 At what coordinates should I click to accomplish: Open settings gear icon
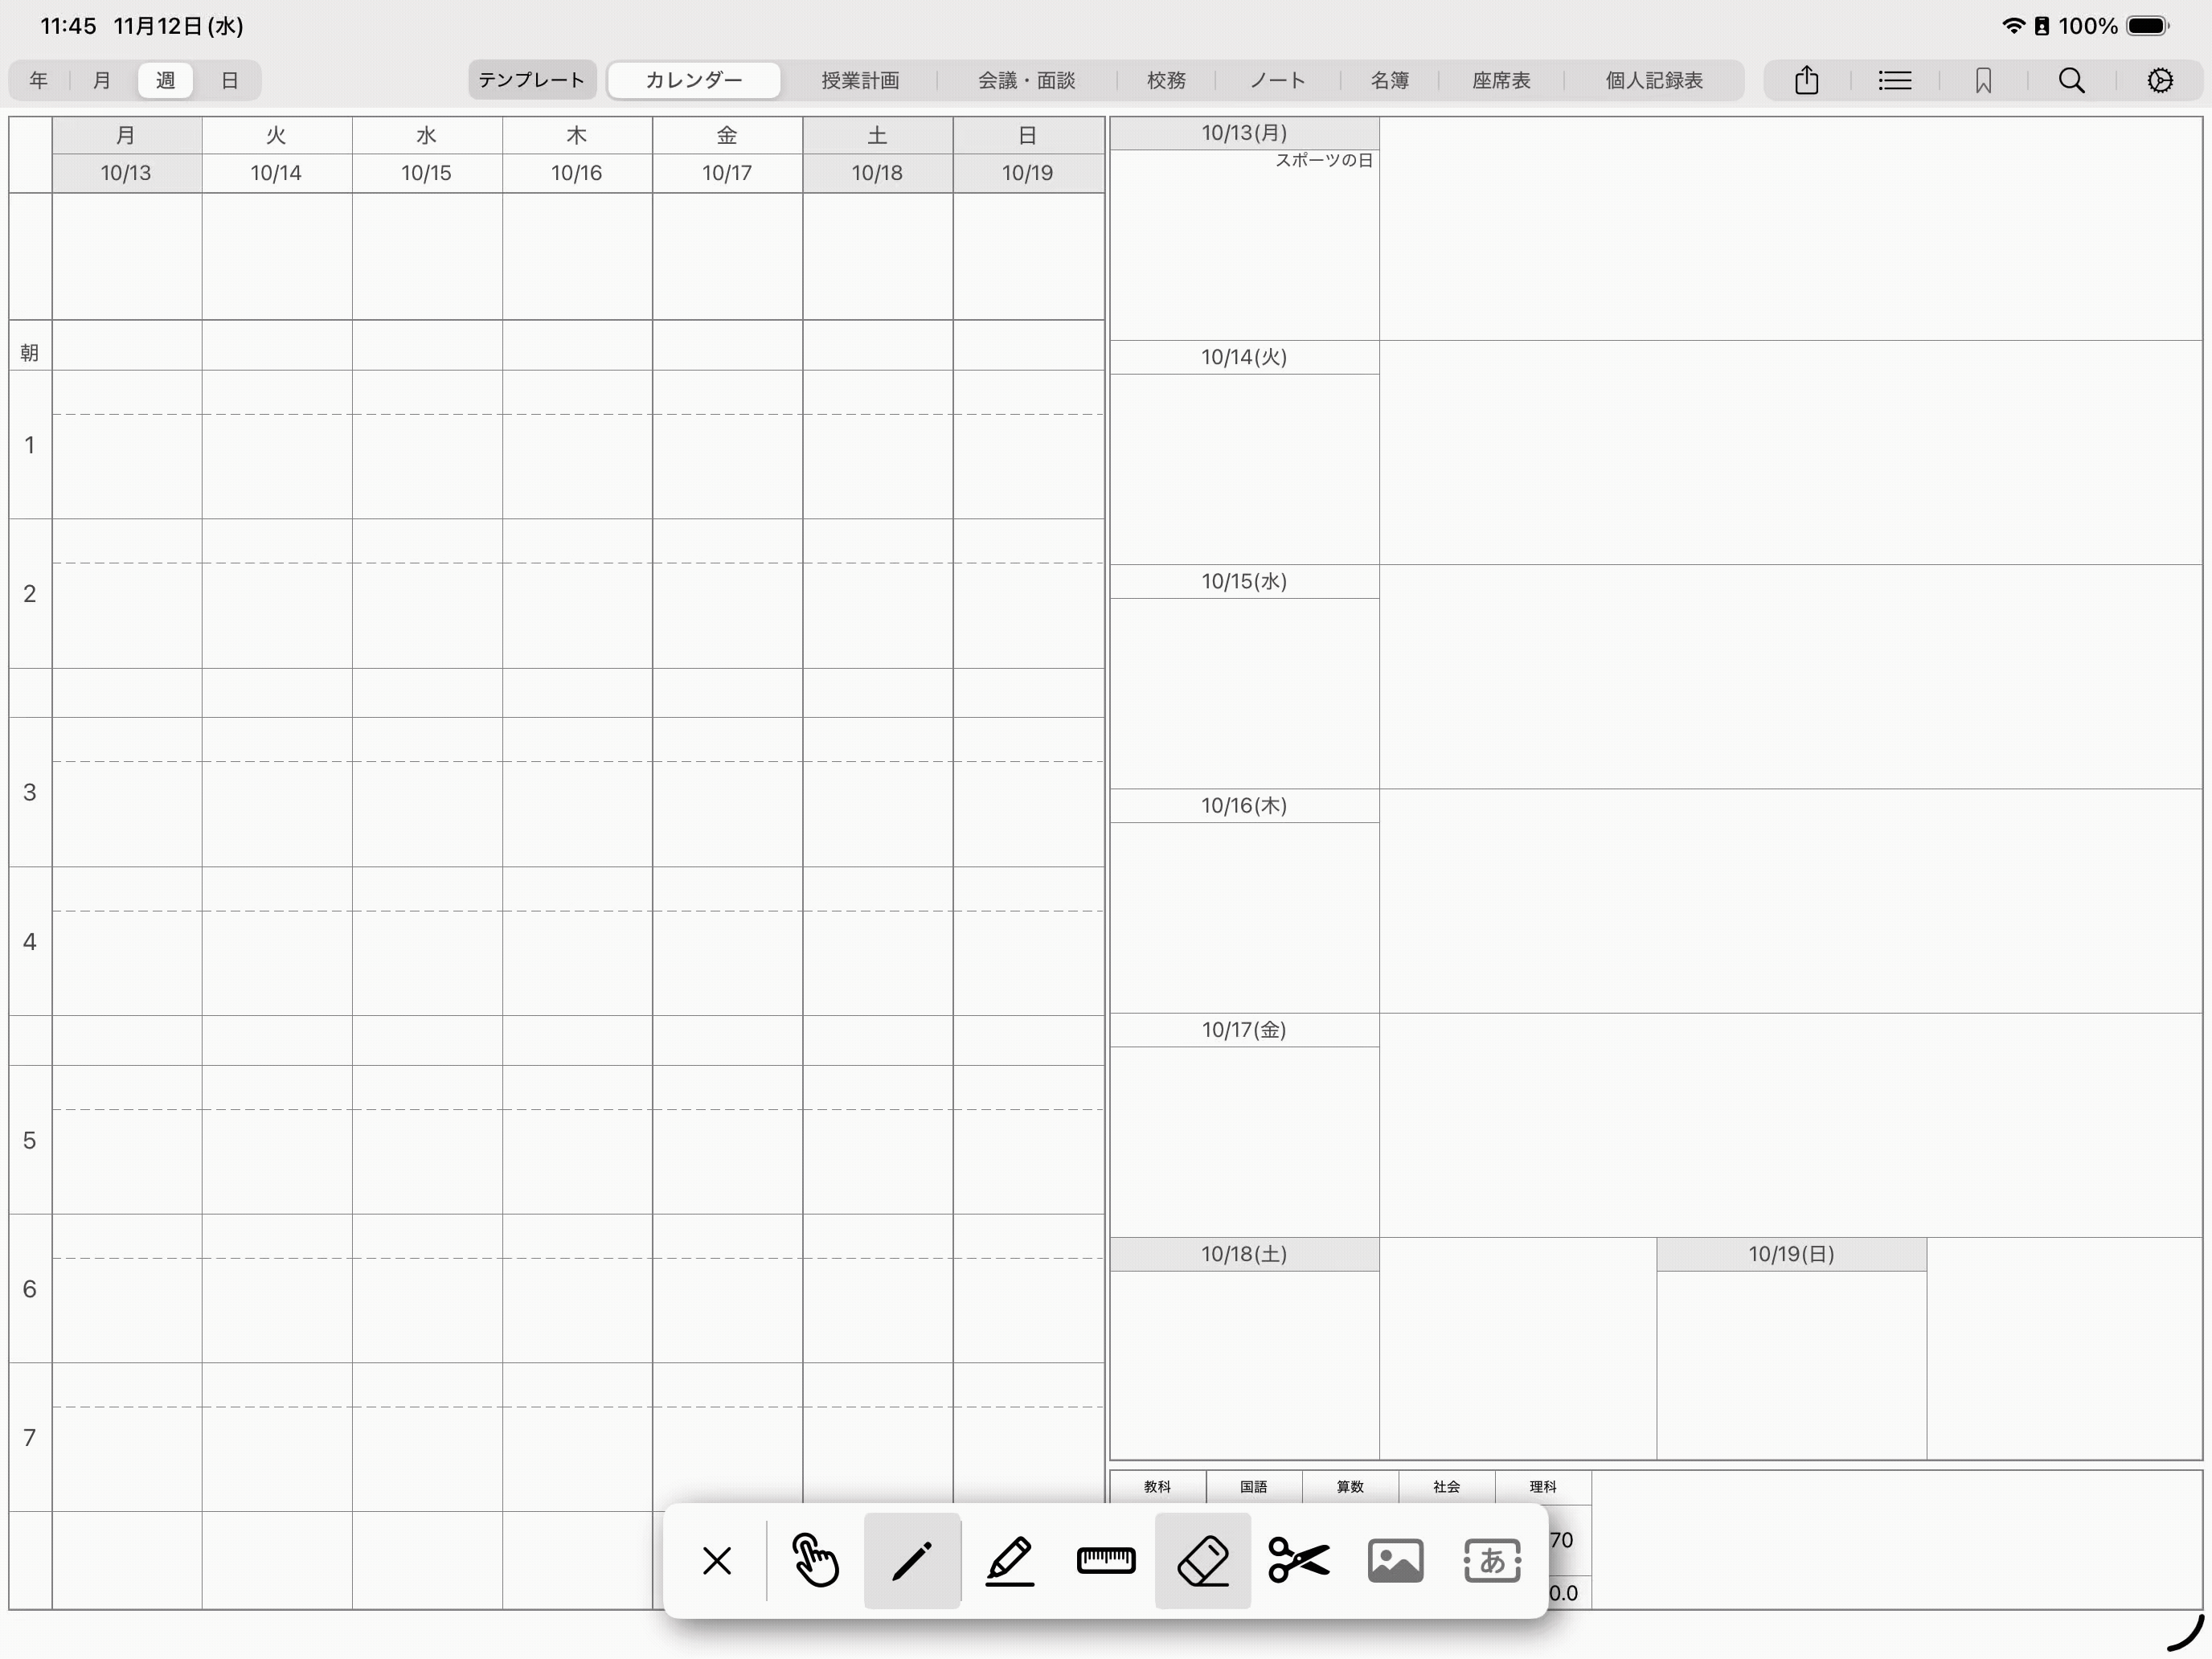2160,80
